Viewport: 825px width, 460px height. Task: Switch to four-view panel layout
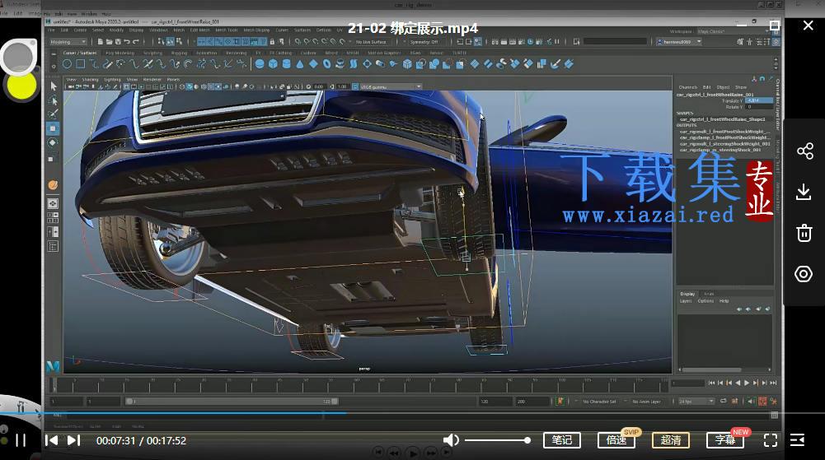click(53, 217)
